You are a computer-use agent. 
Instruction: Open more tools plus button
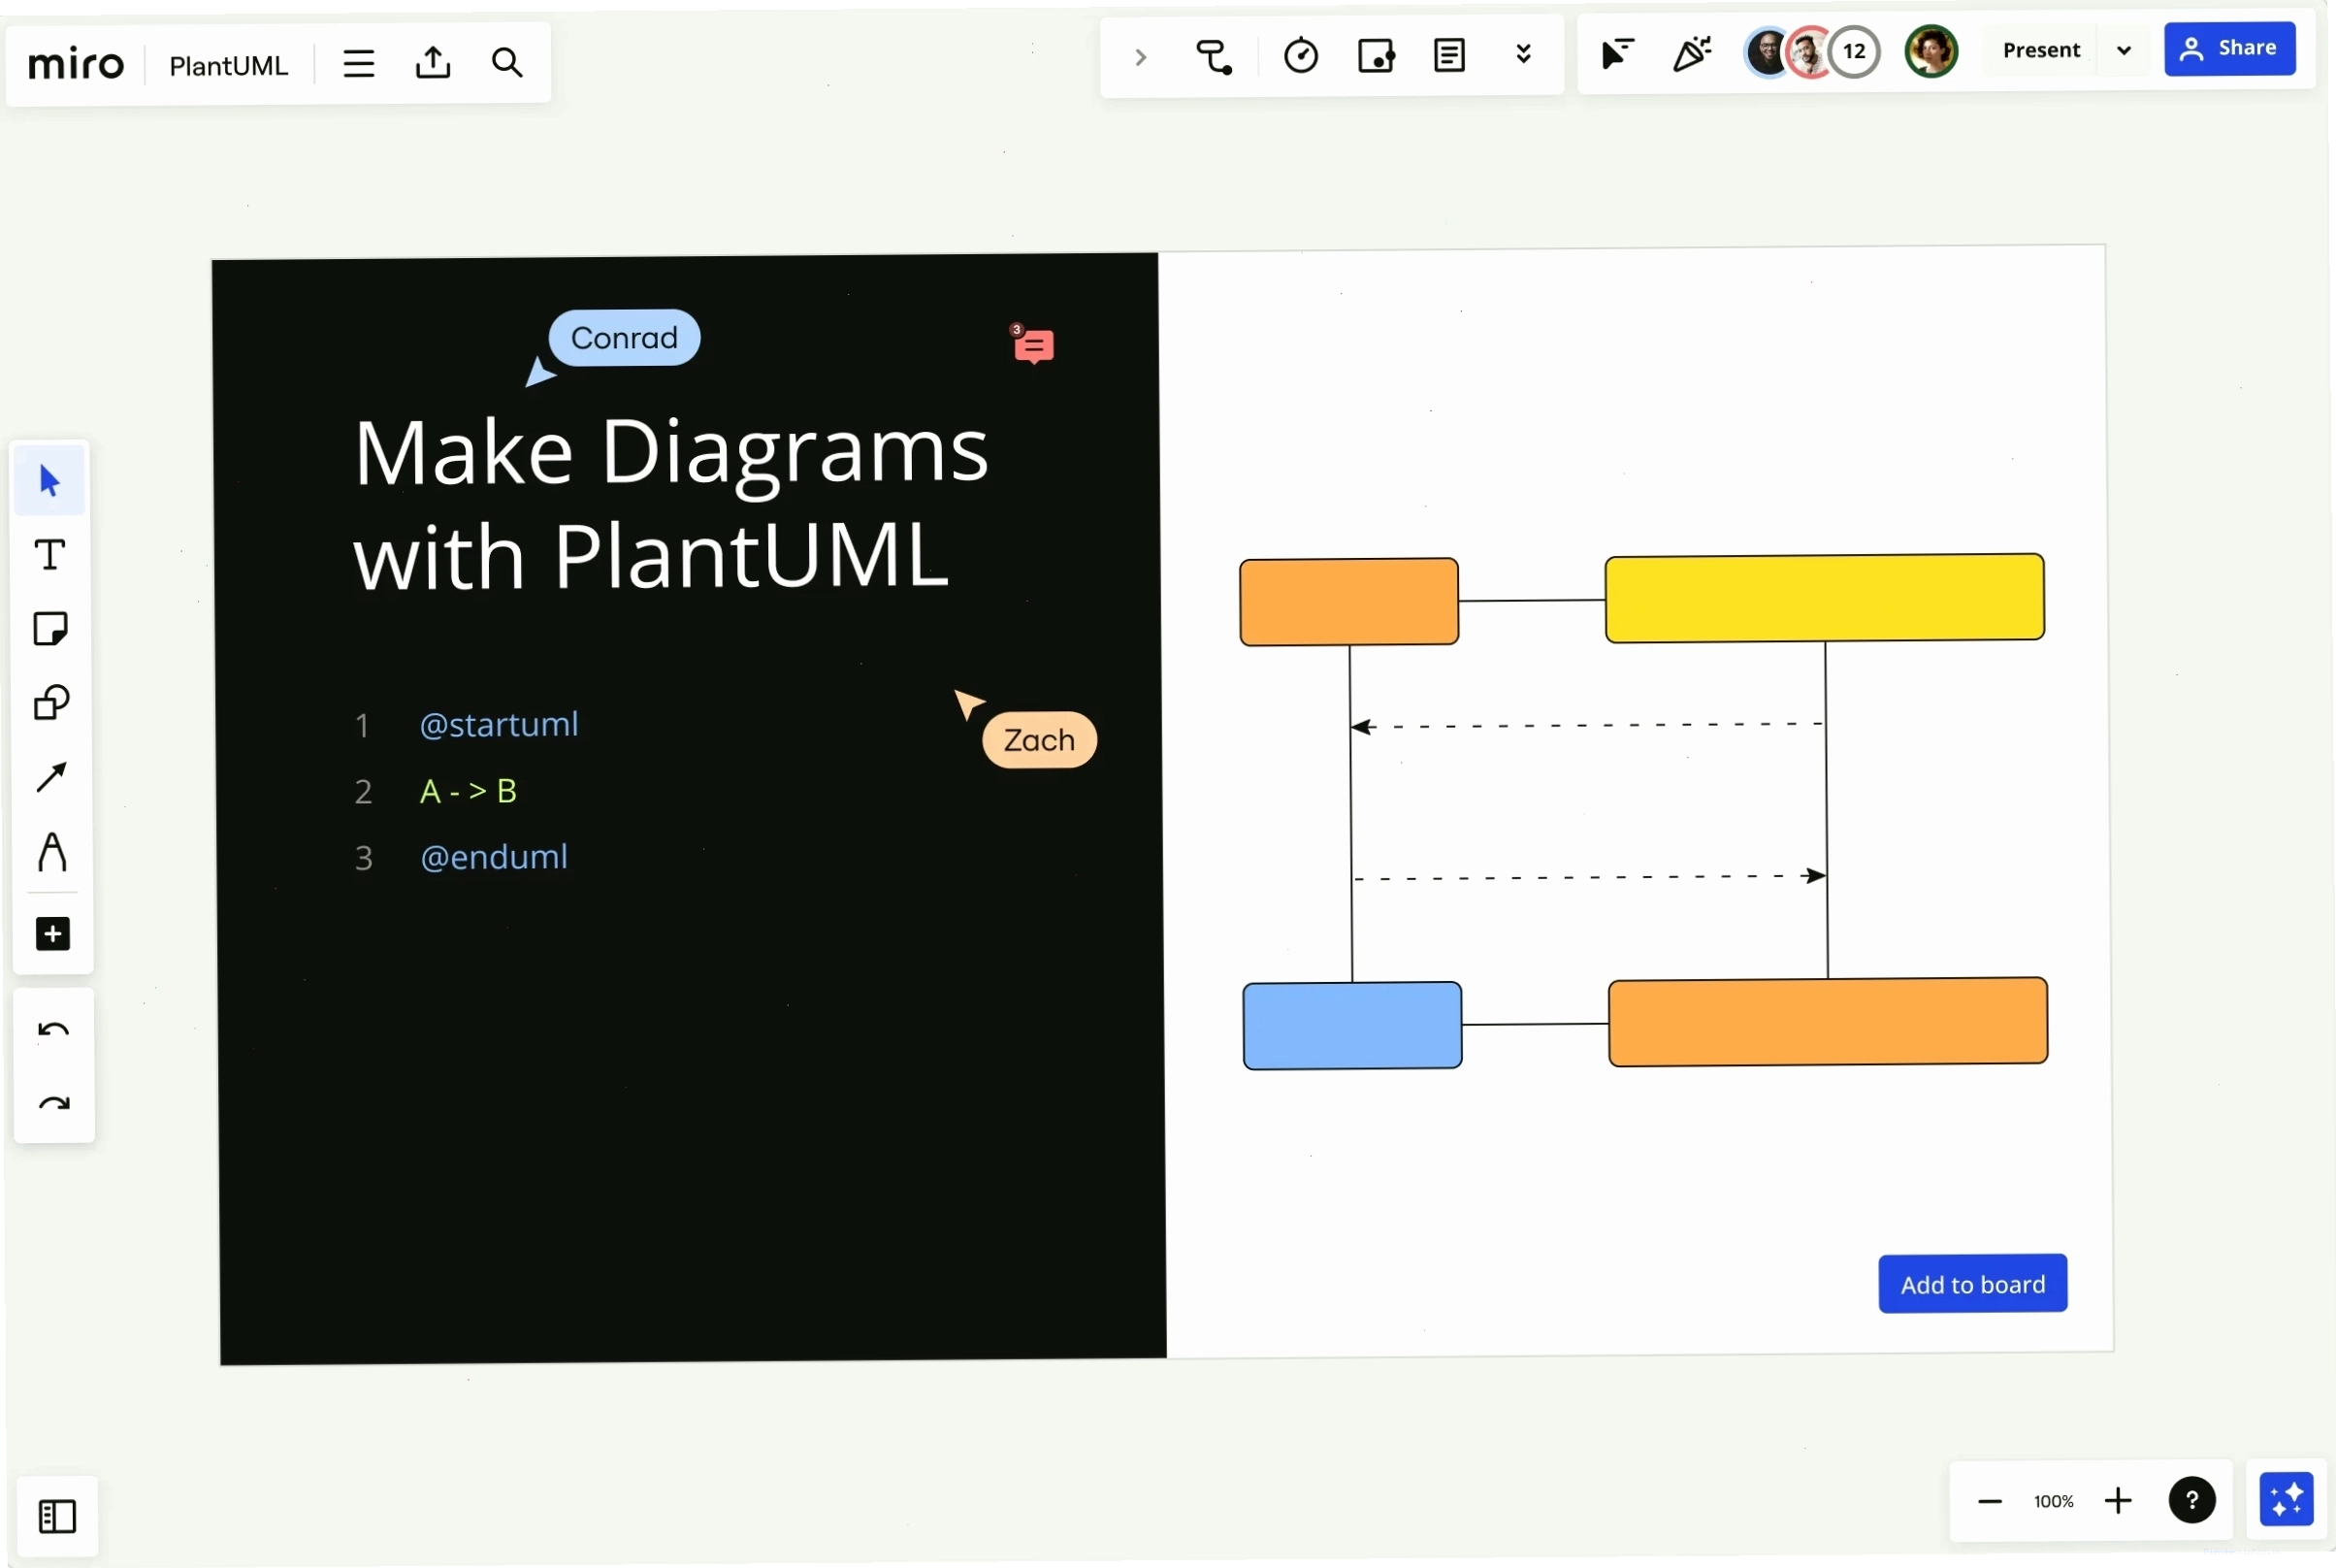[53, 933]
